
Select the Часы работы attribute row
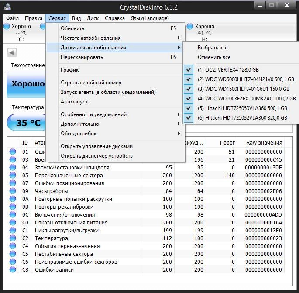[146, 191]
